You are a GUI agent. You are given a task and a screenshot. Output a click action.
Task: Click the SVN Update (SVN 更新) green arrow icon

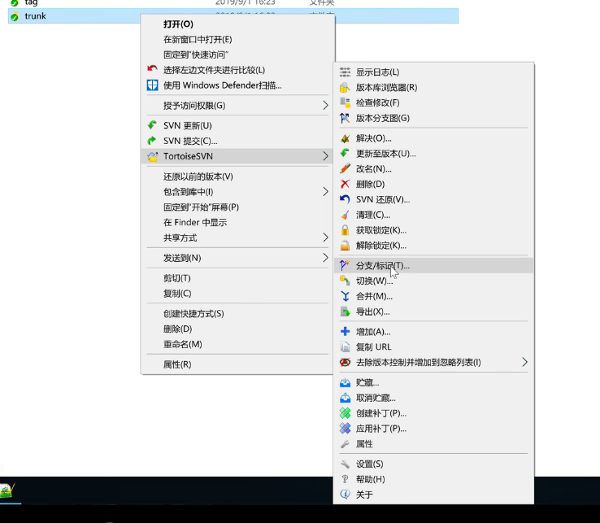click(x=152, y=125)
